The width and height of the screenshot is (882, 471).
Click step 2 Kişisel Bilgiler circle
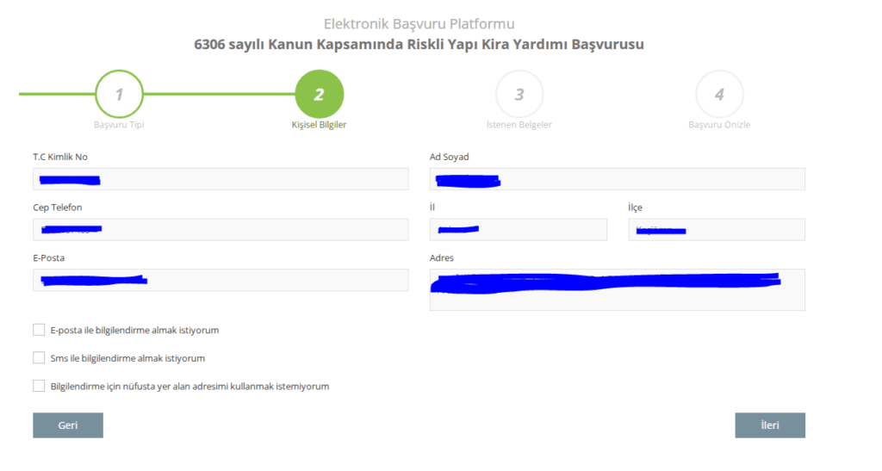320,94
